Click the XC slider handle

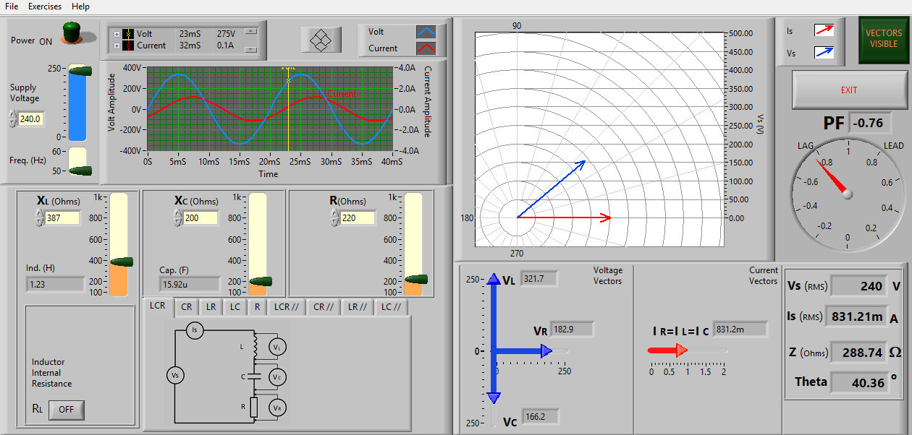pyautogui.click(x=260, y=281)
